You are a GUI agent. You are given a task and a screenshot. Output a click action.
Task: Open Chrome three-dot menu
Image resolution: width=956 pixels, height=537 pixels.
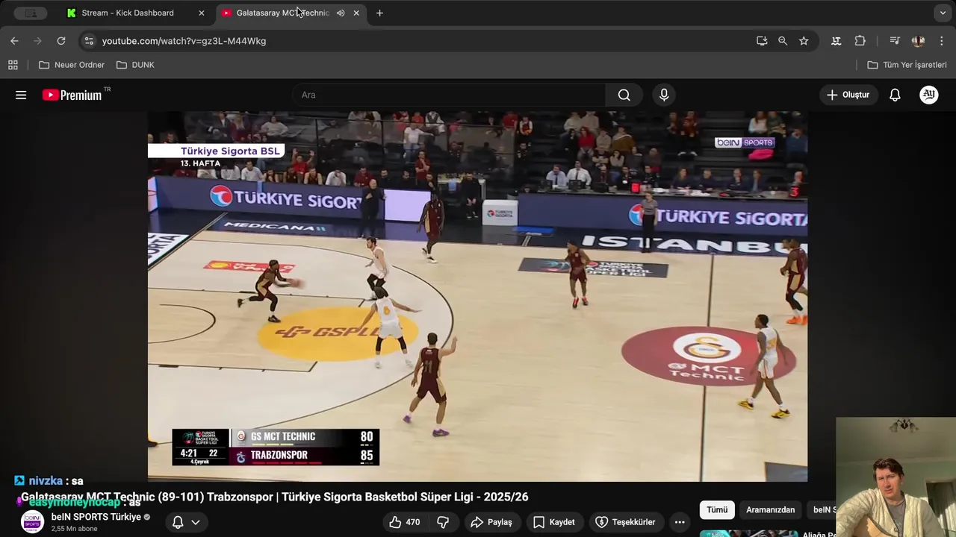[941, 41]
